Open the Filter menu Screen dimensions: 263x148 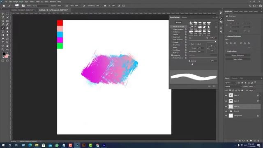pyautogui.click(x=37, y=2)
